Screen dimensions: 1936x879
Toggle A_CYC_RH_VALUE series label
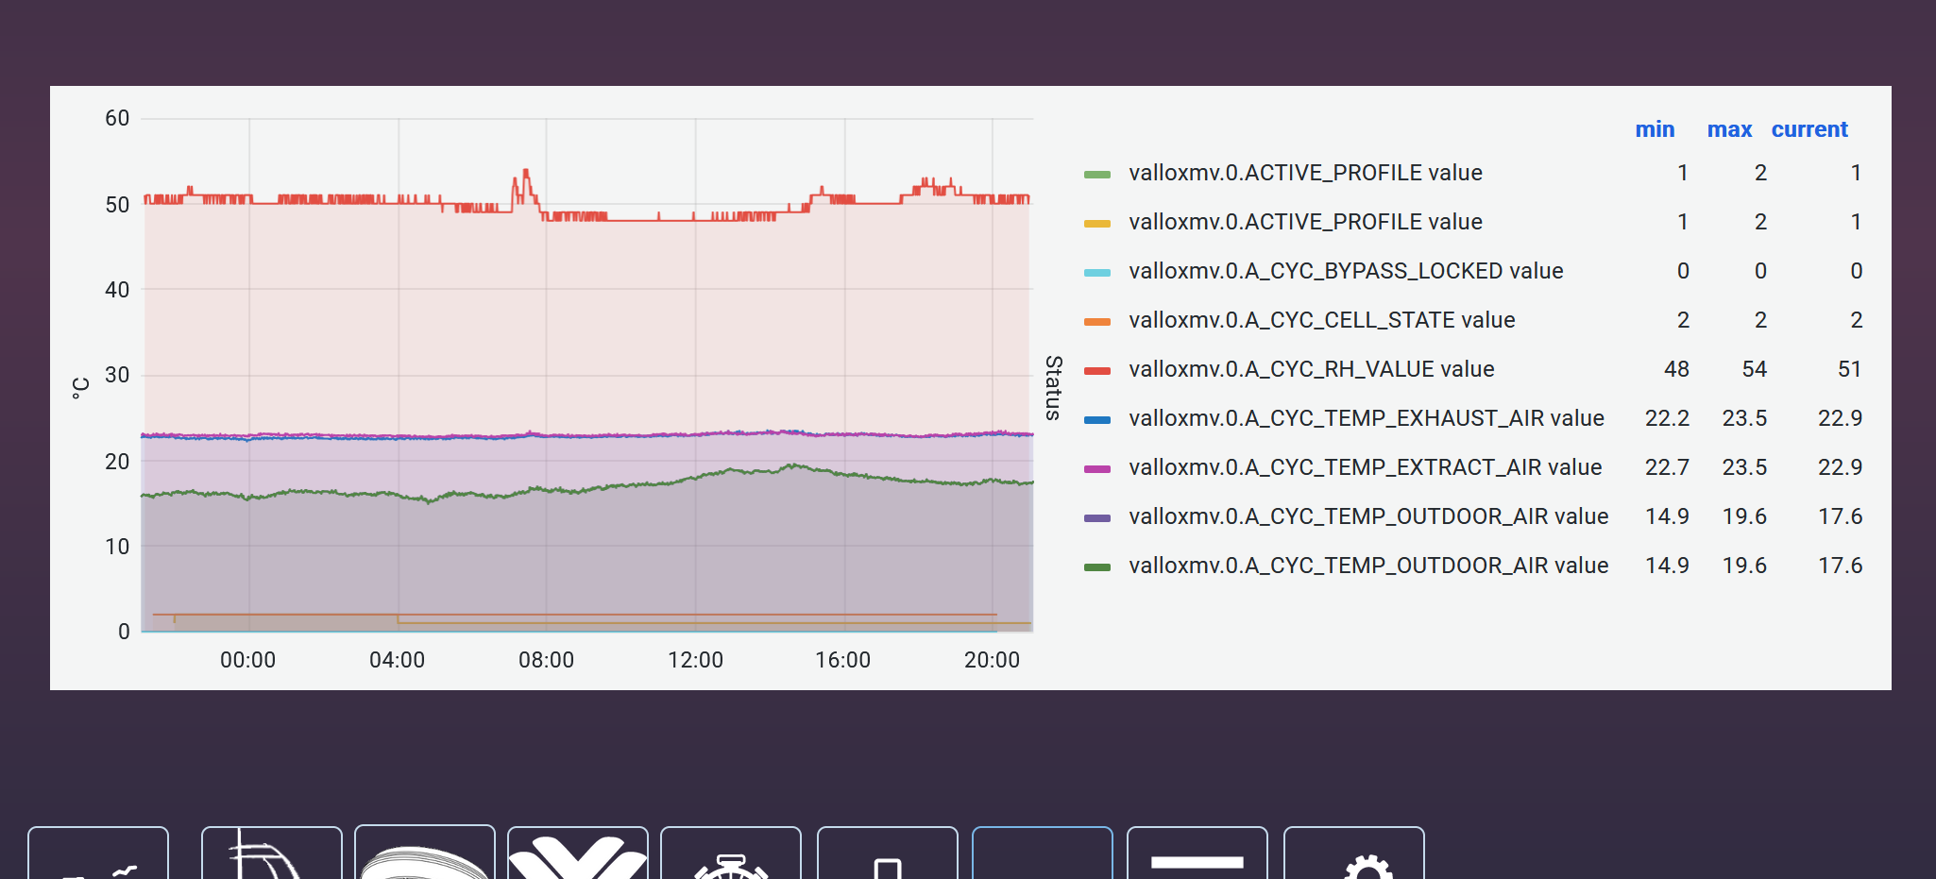1312,369
